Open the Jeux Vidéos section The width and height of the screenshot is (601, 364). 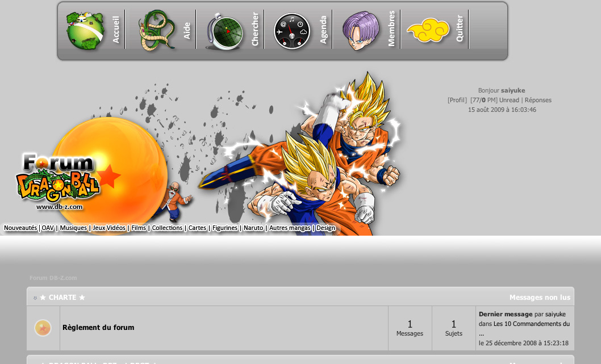[x=109, y=228]
